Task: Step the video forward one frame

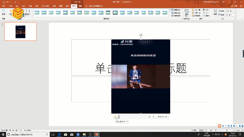Action: [153, 117]
